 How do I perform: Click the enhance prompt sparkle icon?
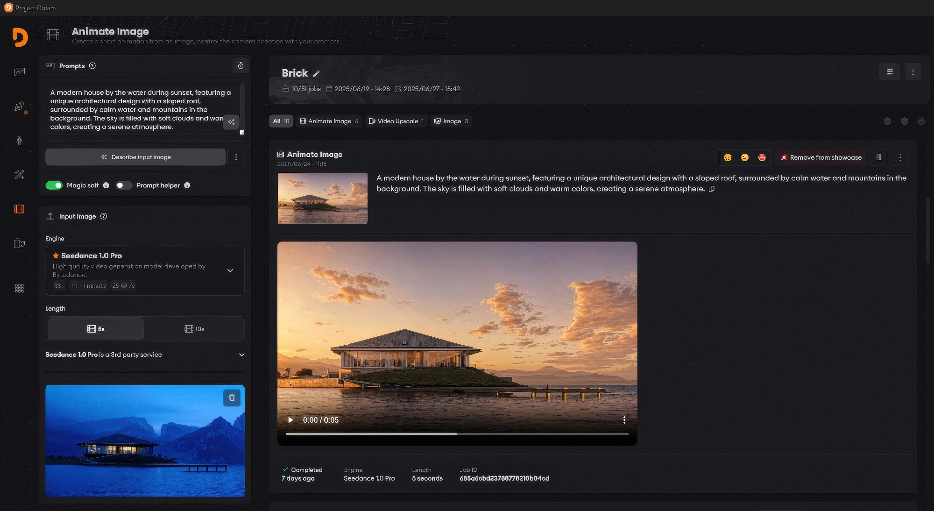click(231, 122)
